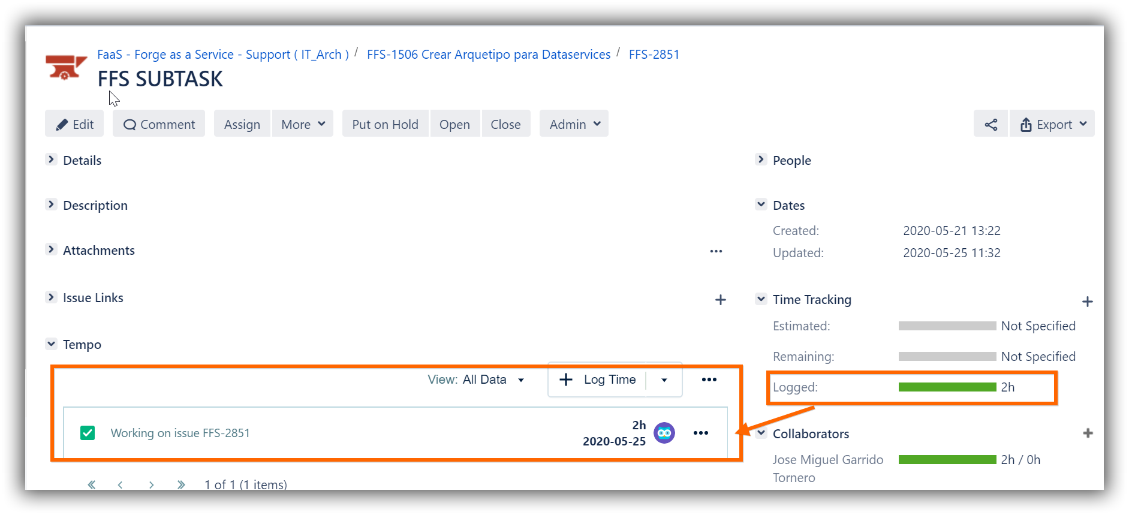Screen dimensions: 1129x515
Task: Expand the Issue Links section
Action: (52, 297)
